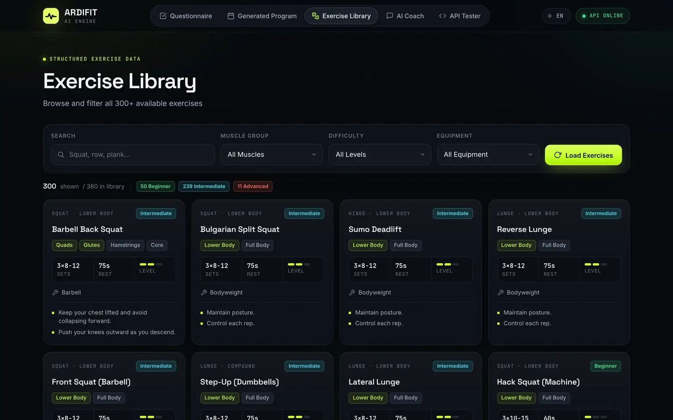Click the Front Squat (Barbell) title
The width and height of the screenshot is (673, 420).
tap(91, 382)
